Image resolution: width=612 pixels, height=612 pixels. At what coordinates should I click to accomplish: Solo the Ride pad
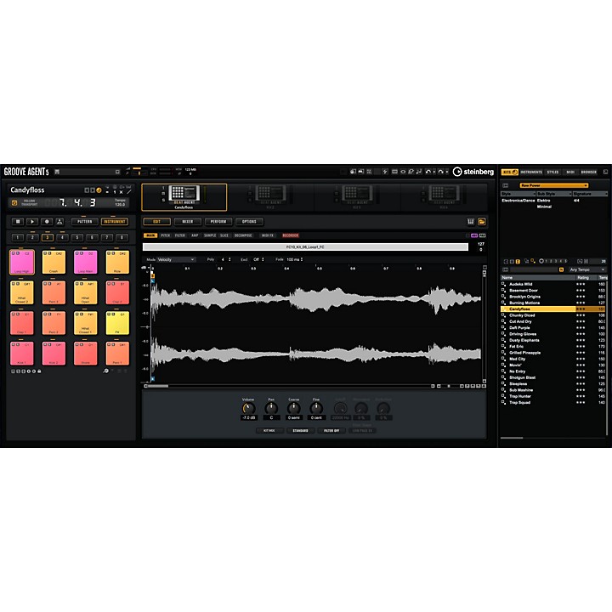coord(113,253)
